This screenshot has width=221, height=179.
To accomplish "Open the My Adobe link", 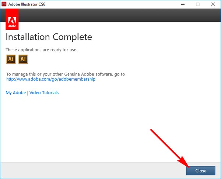I will [15, 93].
